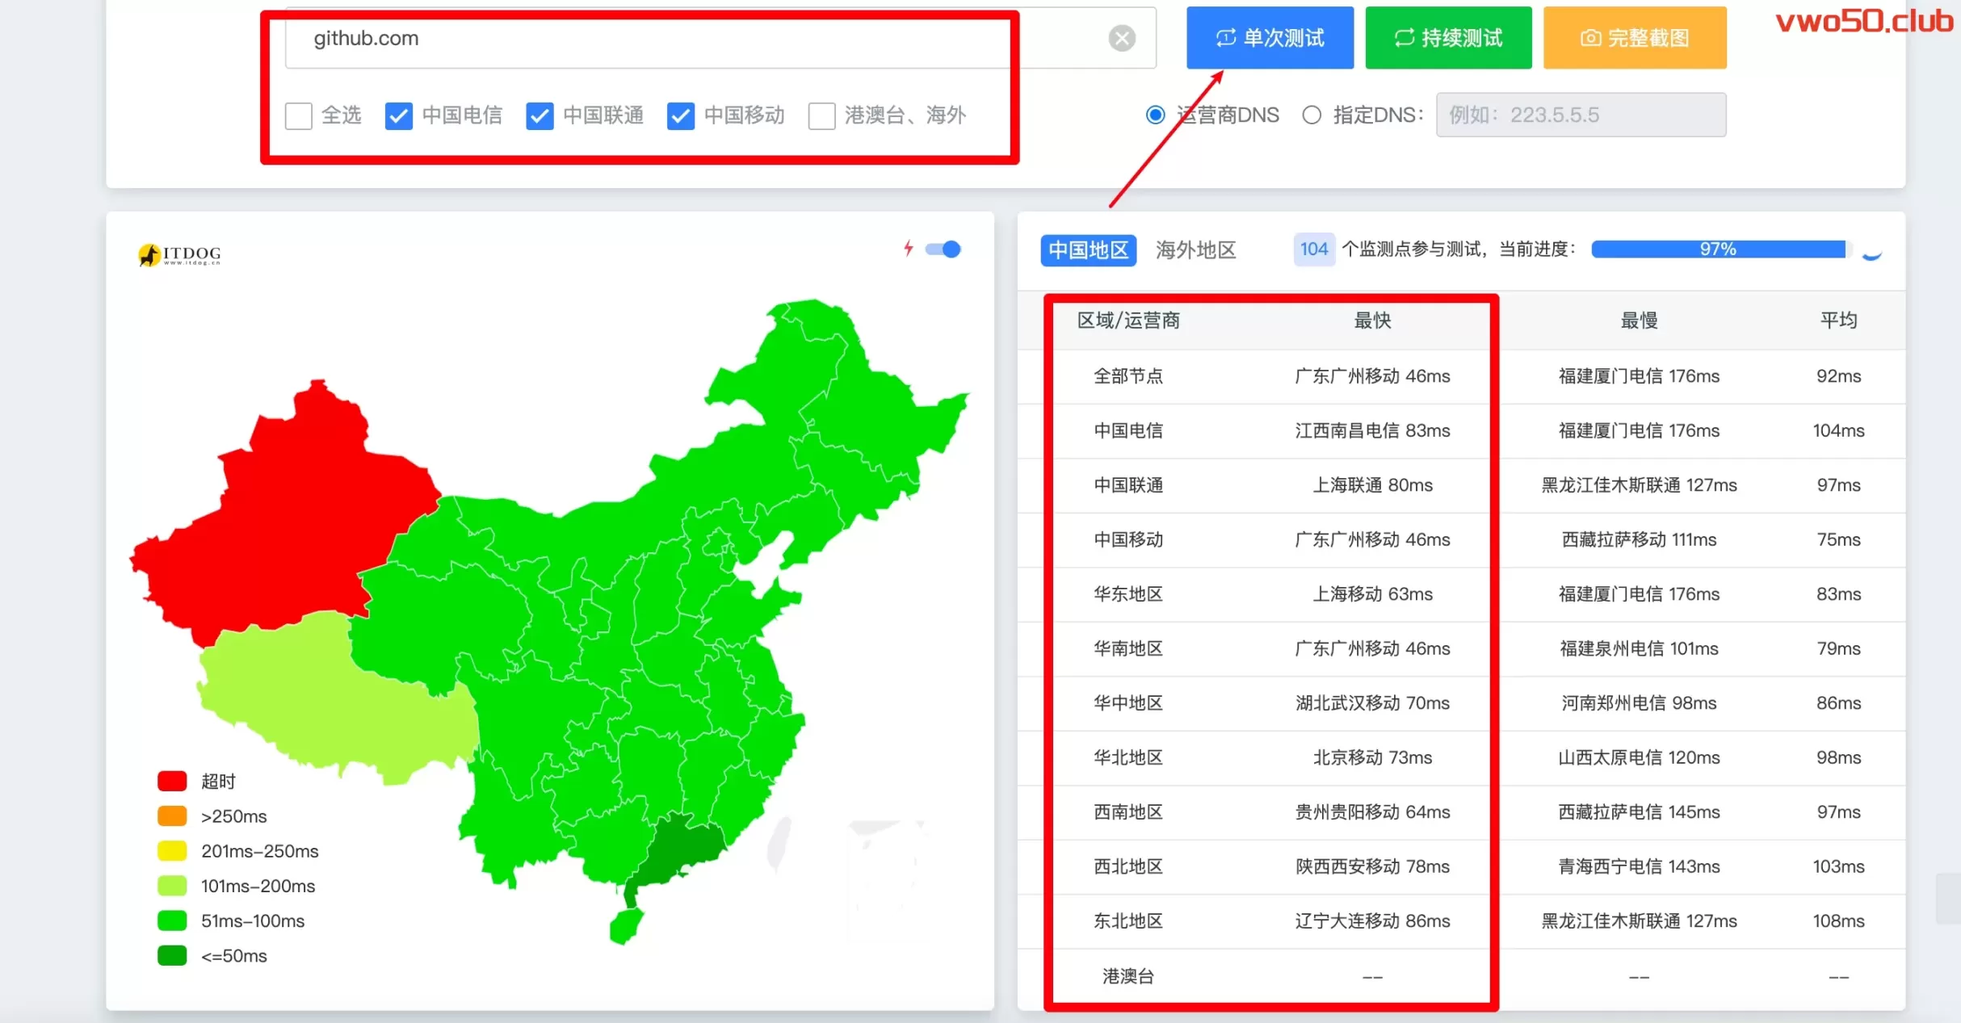Click the 单次测试 button
Screen dimensions: 1961x1023
(x=1270, y=38)
